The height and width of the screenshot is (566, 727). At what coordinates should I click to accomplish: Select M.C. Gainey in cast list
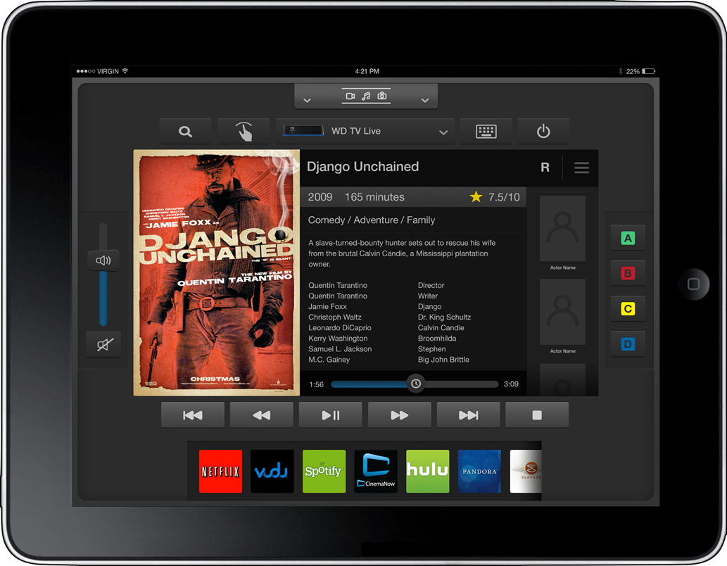[x=329, y=360]
